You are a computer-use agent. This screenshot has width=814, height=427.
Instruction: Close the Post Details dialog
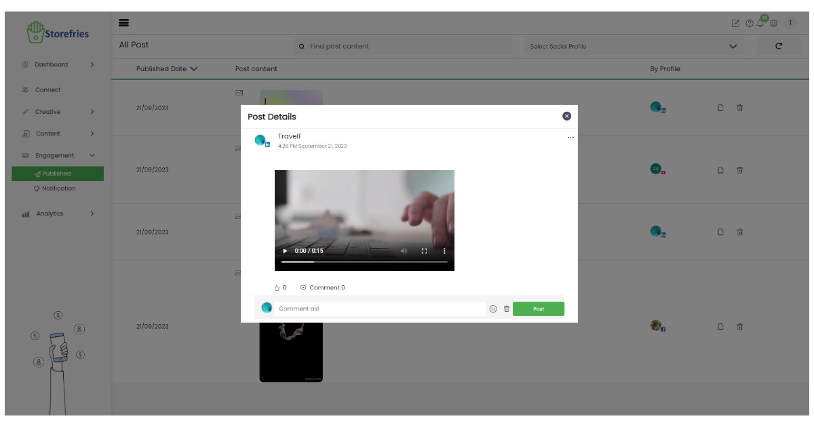(x=567, y=116)
